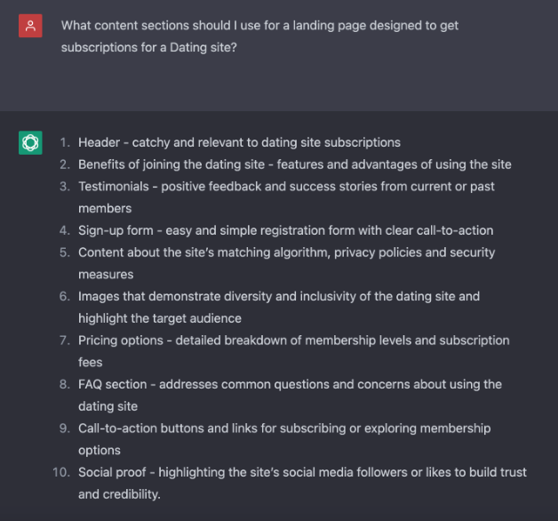Click the Benefits of joining item
The image size is (558, 521).
[x=295, y=164]
